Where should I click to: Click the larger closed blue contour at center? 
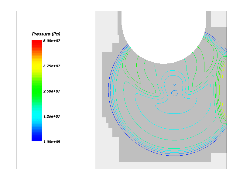click(175, 93)
